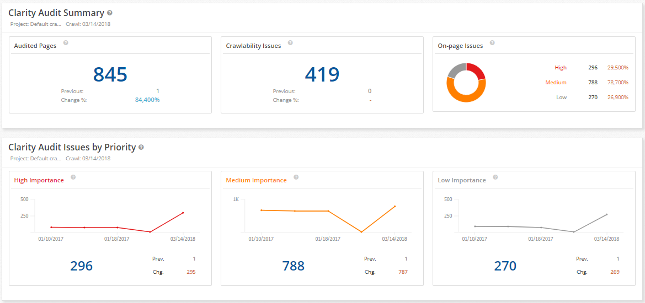645x303 pixels.
Task: Click the 01/10/2017 data point on gray Low chart
Action: (x=475, y=226)
